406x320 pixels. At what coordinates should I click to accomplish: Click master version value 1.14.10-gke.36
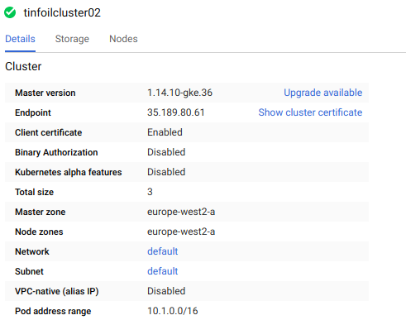click(x=179, y=93)
